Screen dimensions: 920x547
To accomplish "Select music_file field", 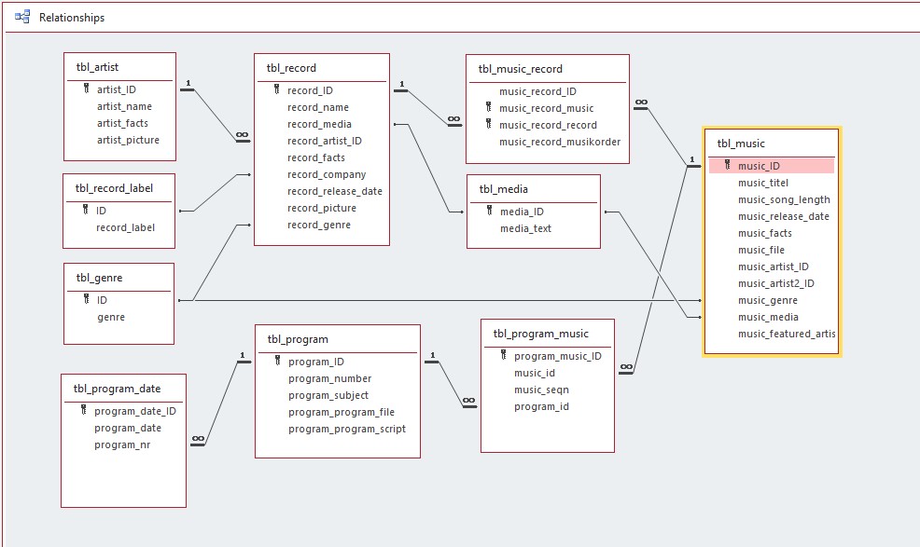I will (x=761, y=251).
